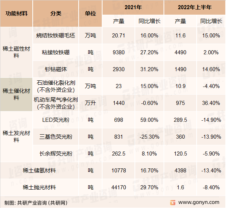Click the 制图: 共研产业咨询 (共研网) credit text
This screenshot has width=226, height=208.
coord(36,203)
